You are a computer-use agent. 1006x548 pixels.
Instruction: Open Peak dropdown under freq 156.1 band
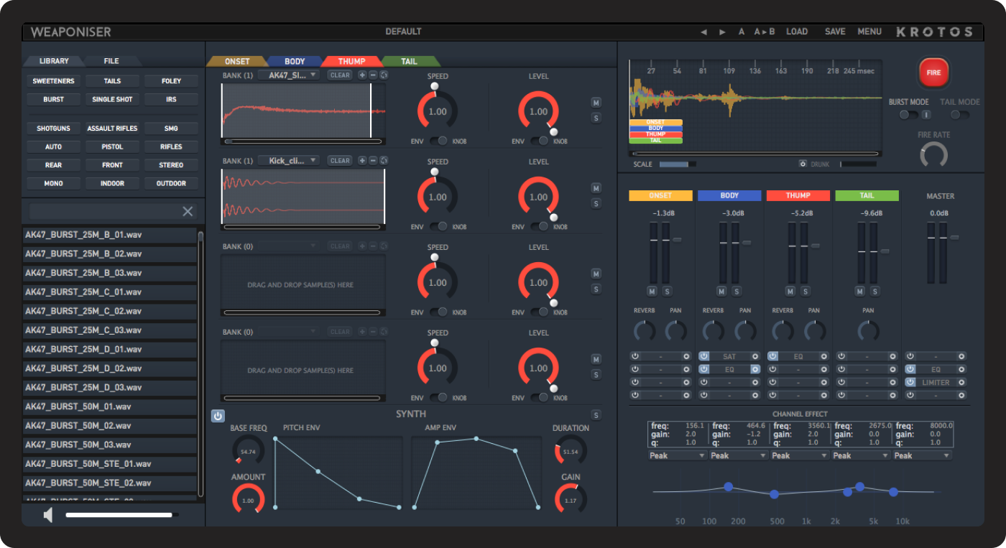tap(677, 455)
